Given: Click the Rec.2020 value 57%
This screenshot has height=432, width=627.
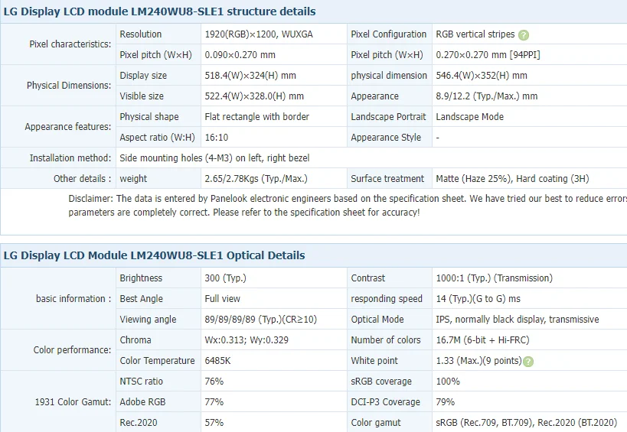Looking at the screenshot, I should point(214,424).
